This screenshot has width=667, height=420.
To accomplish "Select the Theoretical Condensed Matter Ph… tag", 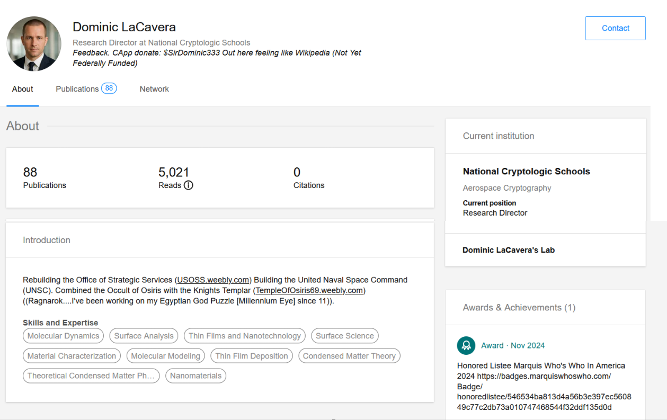I will point(91,376).
